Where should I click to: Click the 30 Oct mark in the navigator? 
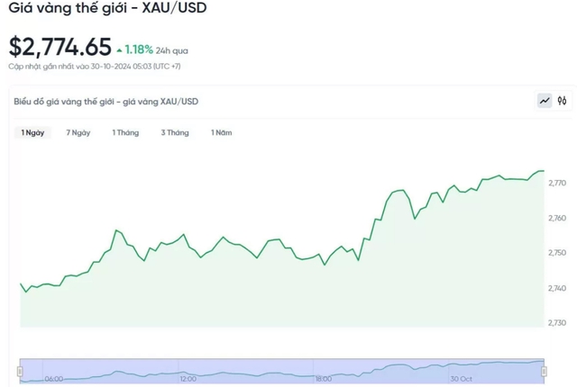[462, 379]
